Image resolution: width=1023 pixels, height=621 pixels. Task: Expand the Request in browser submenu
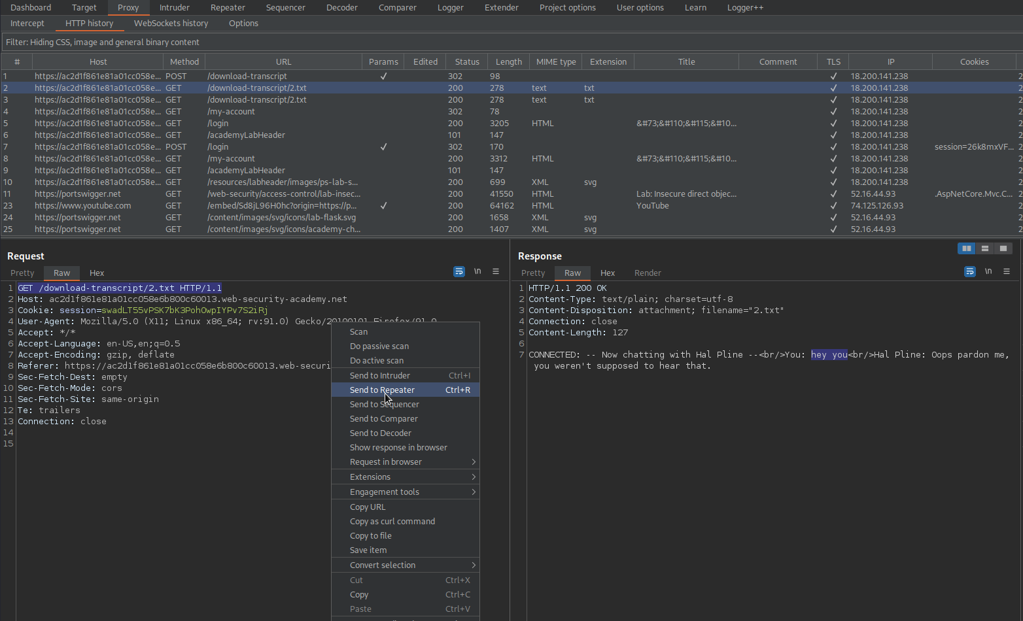click(406, 462)
